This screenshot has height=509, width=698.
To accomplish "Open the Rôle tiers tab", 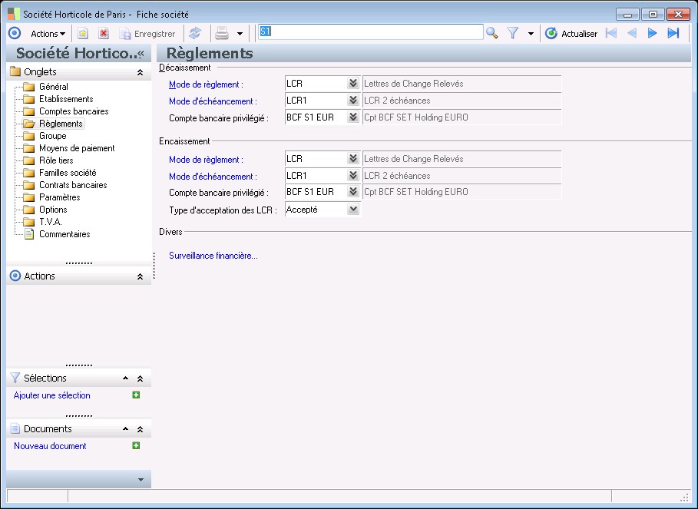I will point(56,160).
